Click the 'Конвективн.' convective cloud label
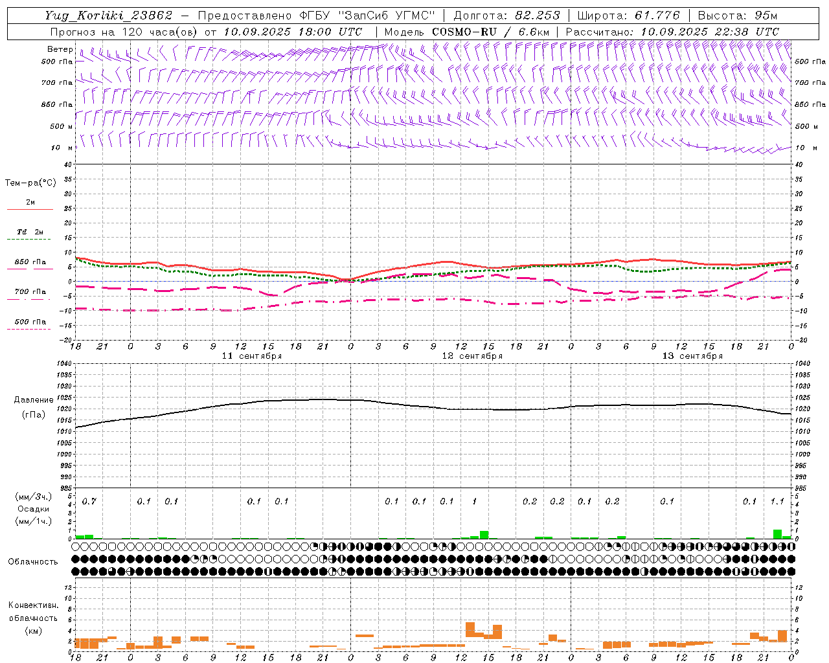 33,606
